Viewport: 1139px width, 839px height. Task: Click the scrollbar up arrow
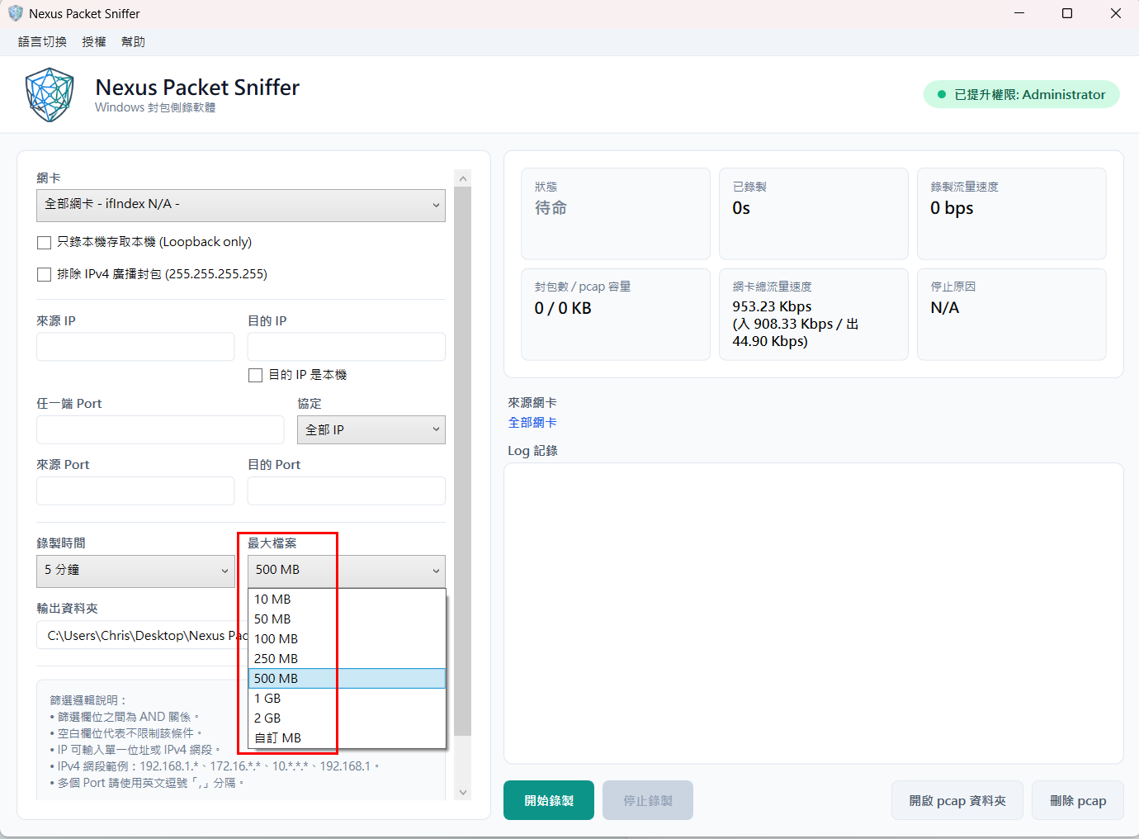coord(463,178)
